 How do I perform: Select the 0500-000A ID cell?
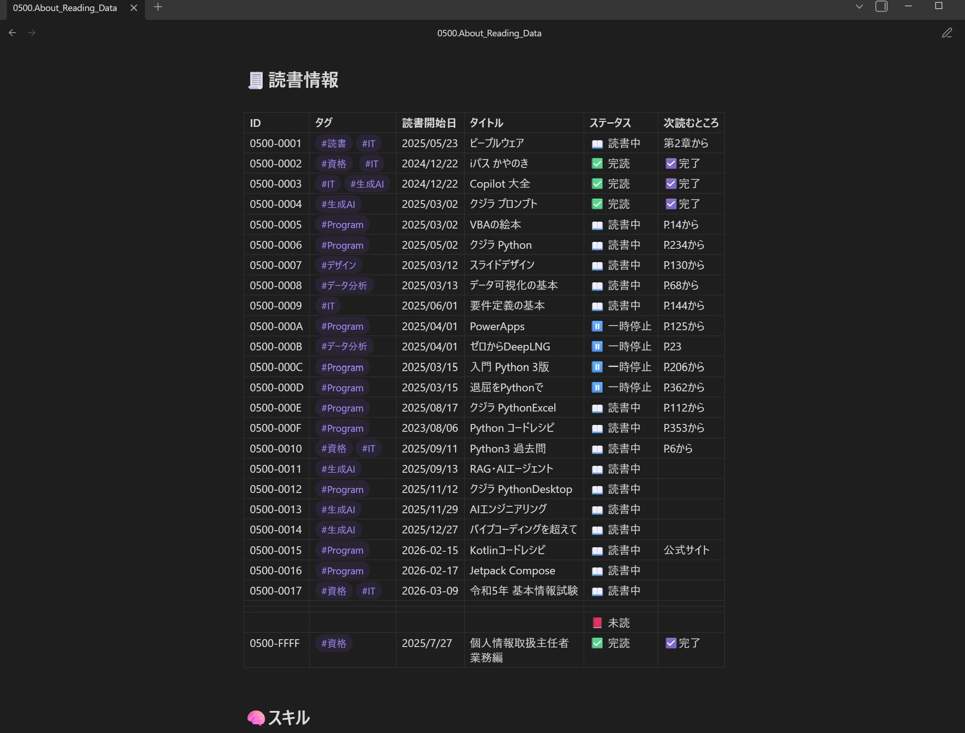(276, 326)
